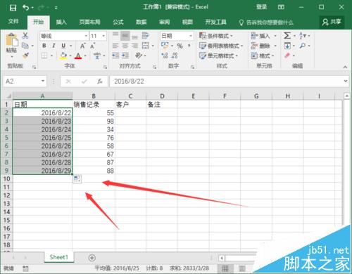Click Increase Decimal icon
The height and width of the screenshot is (274, 352).
[x=165, y=56]
